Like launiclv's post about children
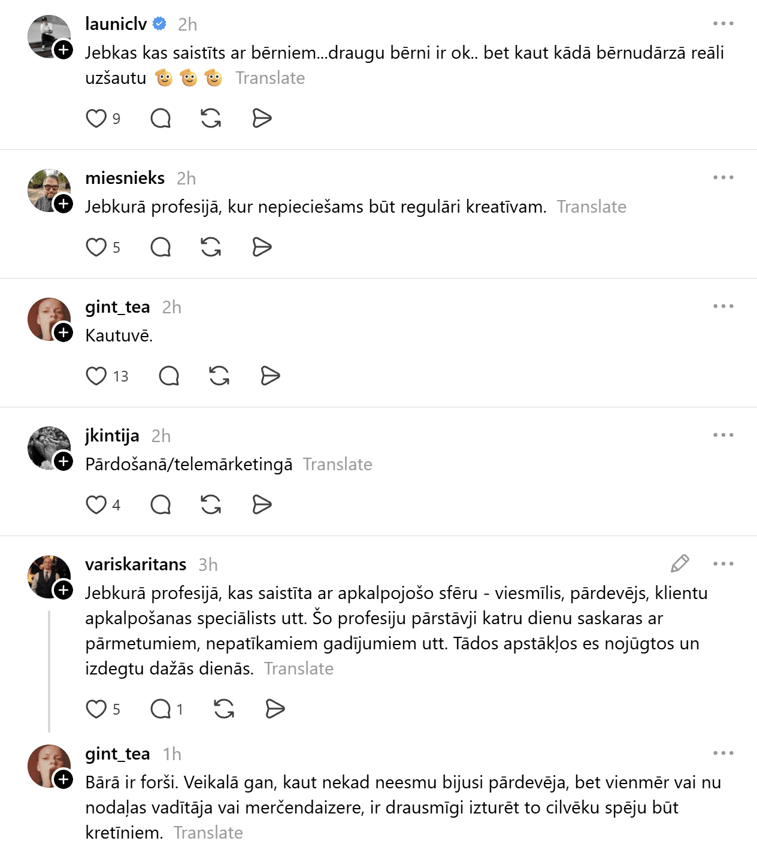 pyautogui.click(x=96, y=119)
